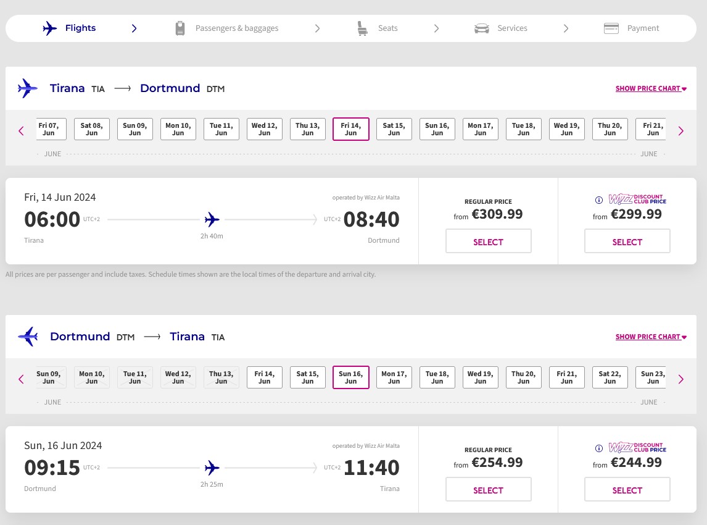The width and height of the screenshot is (707, 525).
Task: Click the Services step car icon
Action: pos(482,28)
